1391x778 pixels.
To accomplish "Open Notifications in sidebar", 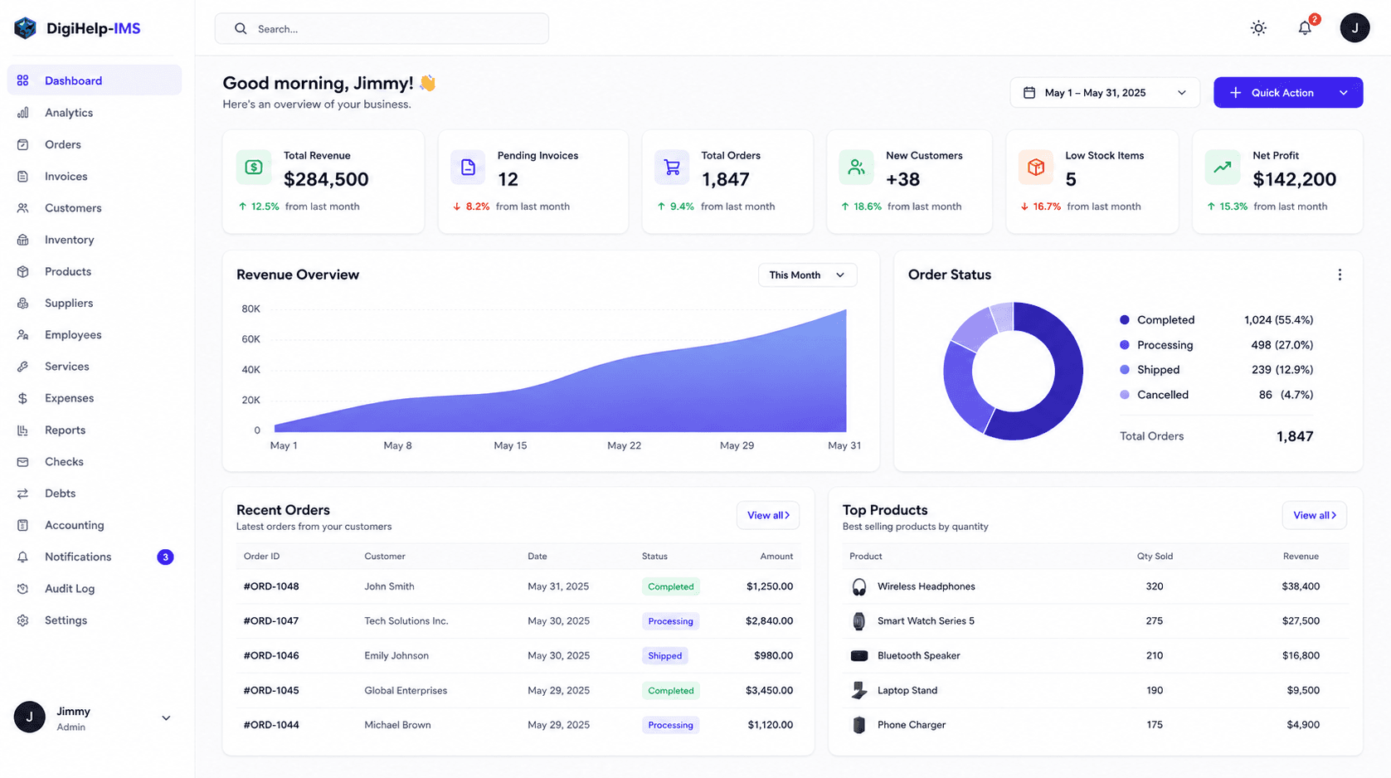I will pos(94,557).
